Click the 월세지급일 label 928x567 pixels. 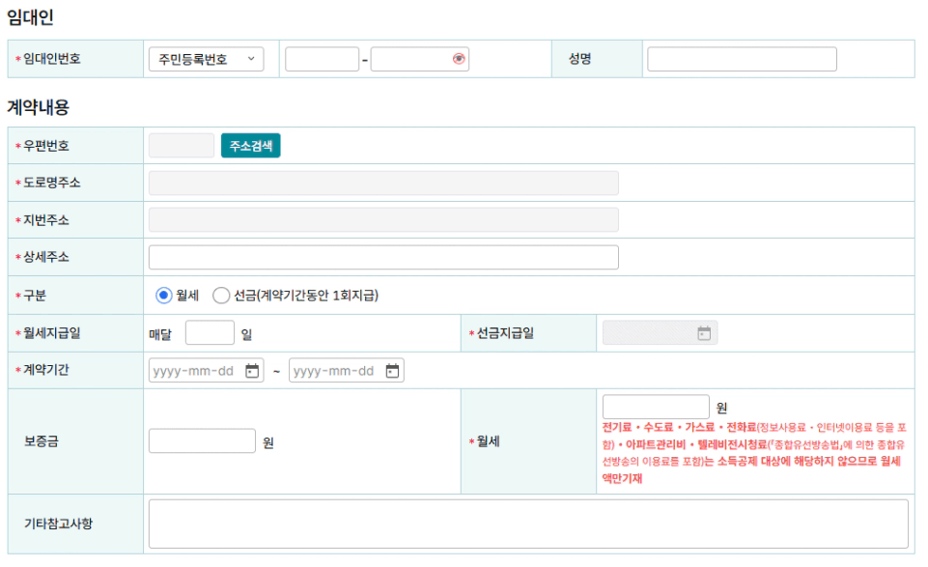click(51, 333)
